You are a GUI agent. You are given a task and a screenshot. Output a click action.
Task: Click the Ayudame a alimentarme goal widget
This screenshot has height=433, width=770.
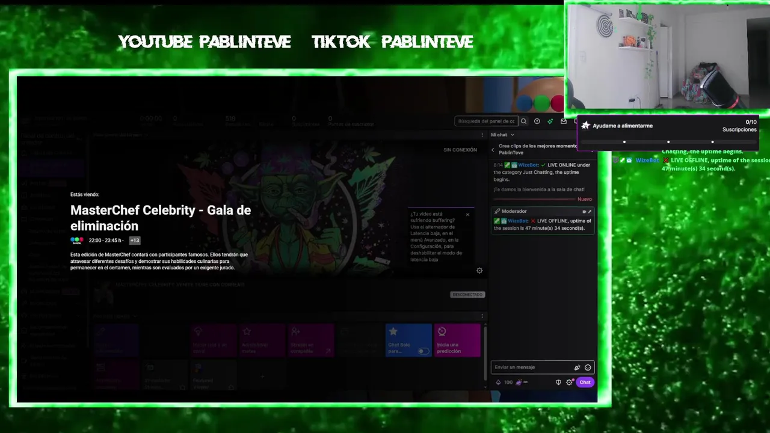(x=668, y=134)
